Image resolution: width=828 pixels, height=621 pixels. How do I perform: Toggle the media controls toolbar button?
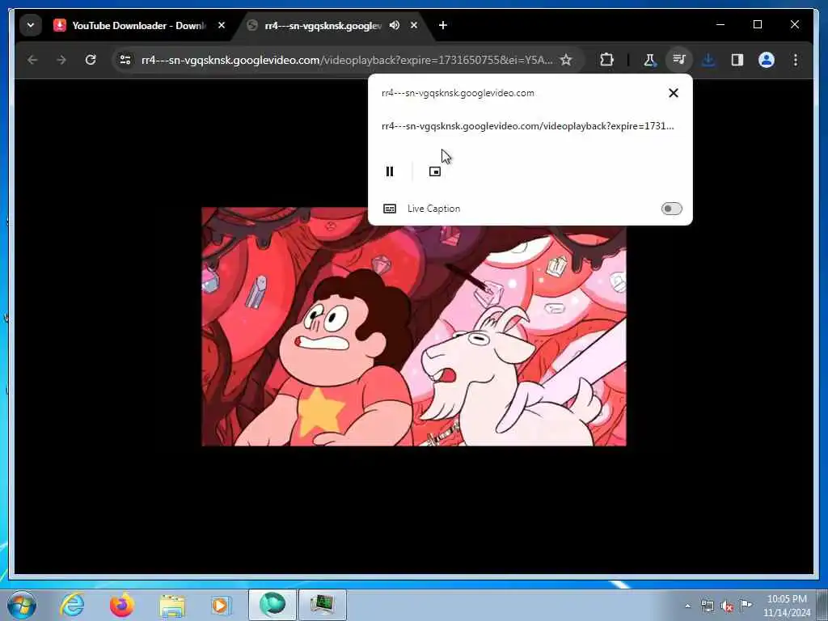click(679, 60)
